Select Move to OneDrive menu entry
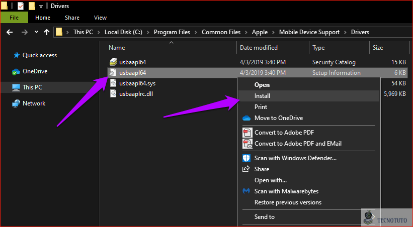413x227 pixels. click(x=309, y=118)
